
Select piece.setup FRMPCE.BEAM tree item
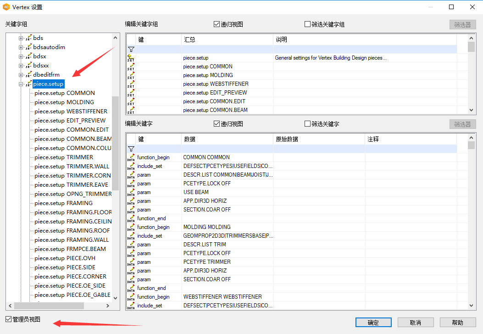[x=70, y=249]
